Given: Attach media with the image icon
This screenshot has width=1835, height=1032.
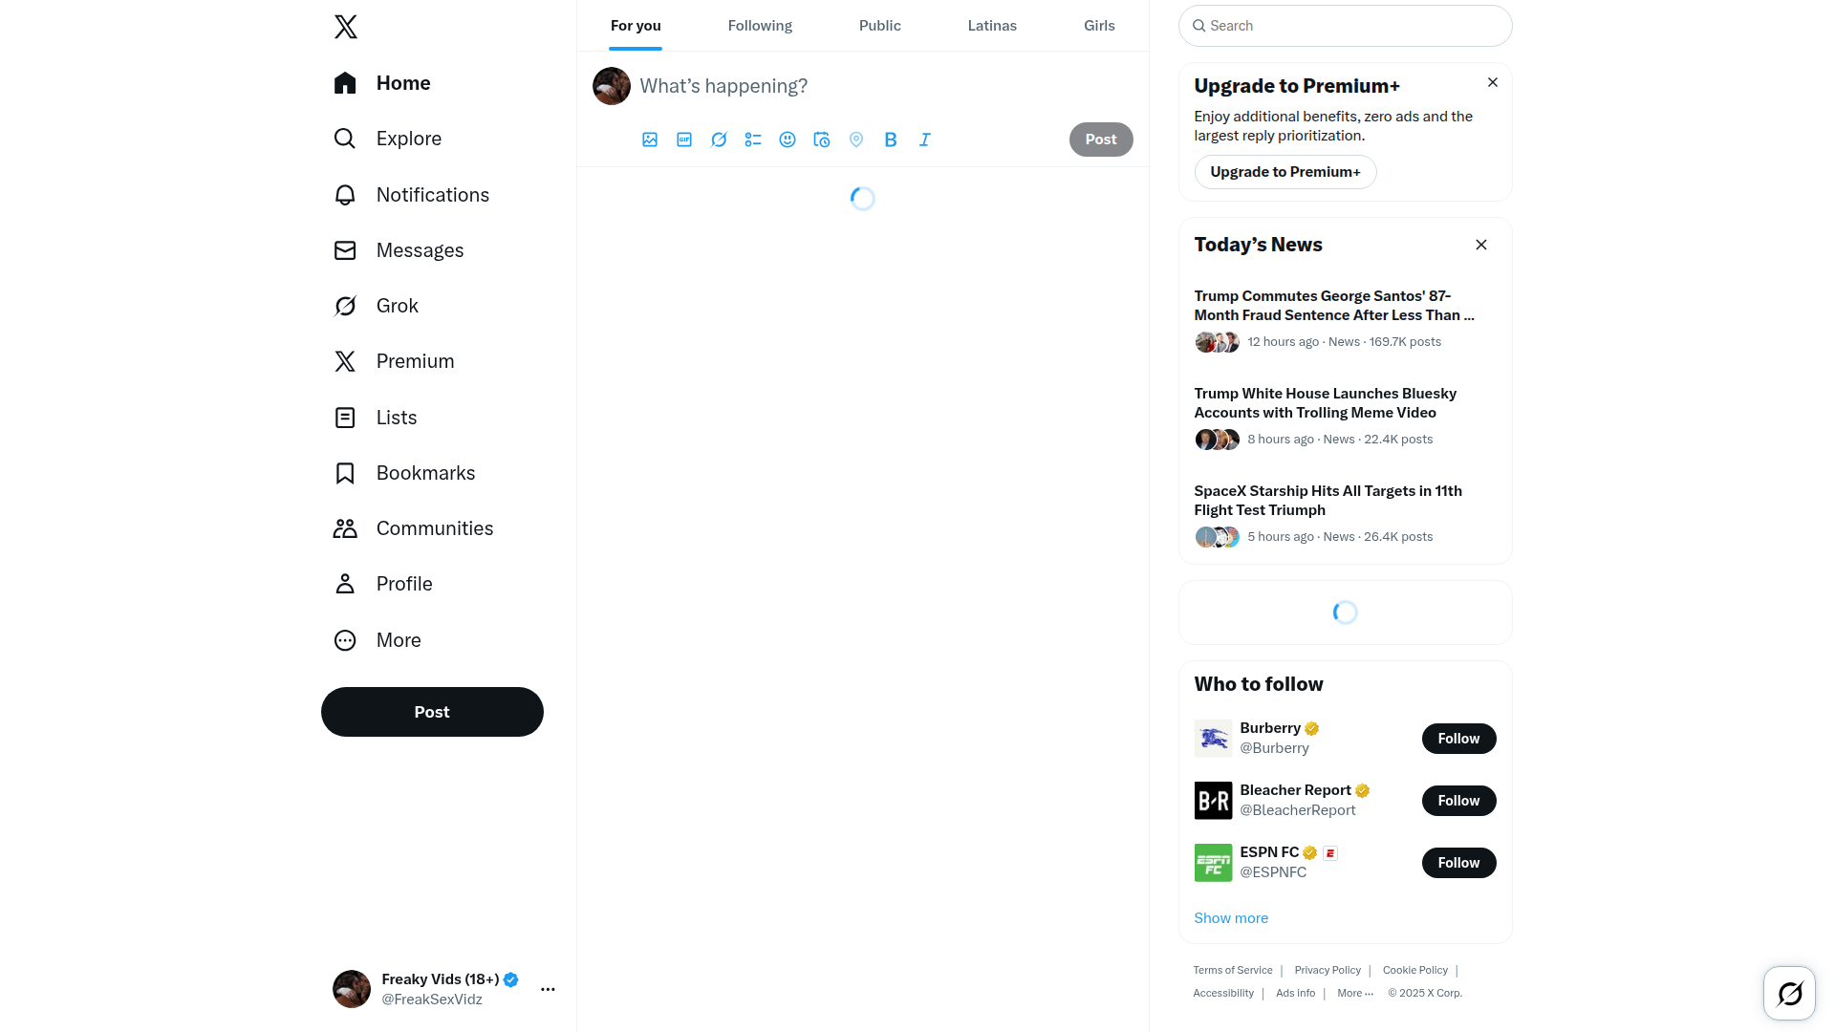Looking at the screenshot, I should (650, 140).
